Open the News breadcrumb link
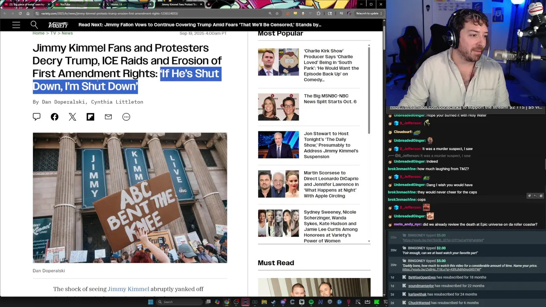Viewport: 546px width, 307px height. [x=67, y=33]
